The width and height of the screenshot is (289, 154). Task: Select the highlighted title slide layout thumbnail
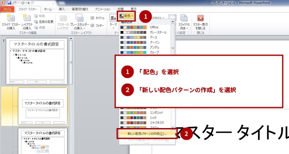[x=43, y=106]
